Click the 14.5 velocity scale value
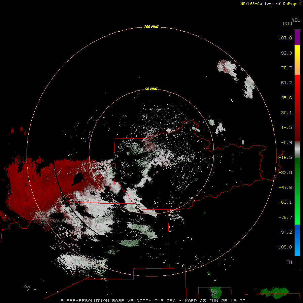The width and height of the screenshot is (303, 303). pyautogui.click(x=287, y=128)
